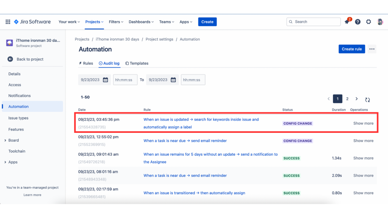Screen dimensions: 388x218
Task: Expand the Teams menu
Action: coord(167,22)
